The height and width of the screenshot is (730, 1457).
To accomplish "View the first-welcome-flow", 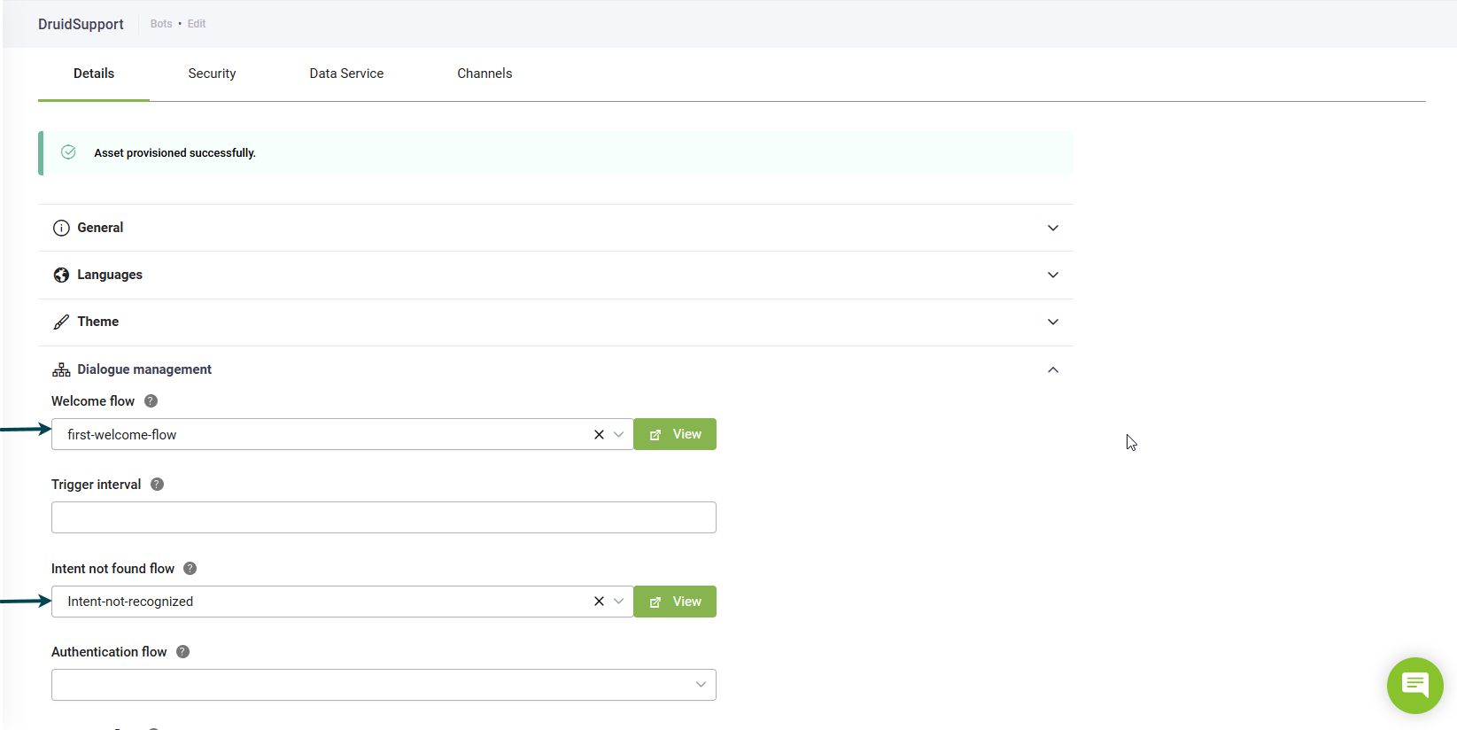I will (675, 434).
